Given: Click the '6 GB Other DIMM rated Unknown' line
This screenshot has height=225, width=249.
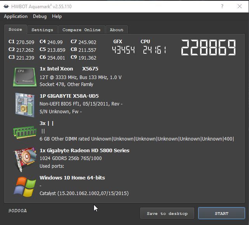Looking at the screenshot, I should [x=137, y=139].
